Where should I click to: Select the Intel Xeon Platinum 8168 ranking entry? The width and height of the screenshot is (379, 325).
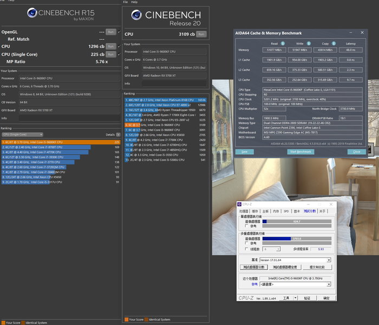click(165, 100)
